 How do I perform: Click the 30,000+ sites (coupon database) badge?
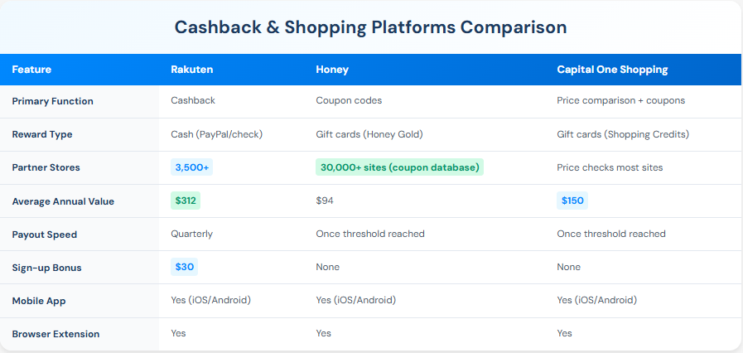point(399,167)
